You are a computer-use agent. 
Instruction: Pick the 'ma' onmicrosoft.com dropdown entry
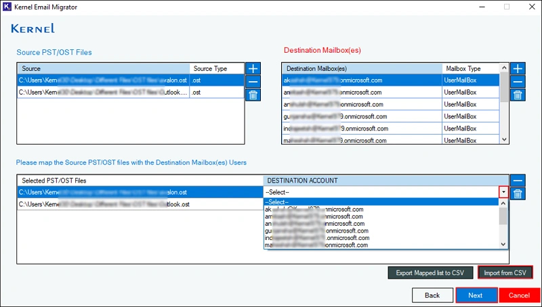[381, 245]
